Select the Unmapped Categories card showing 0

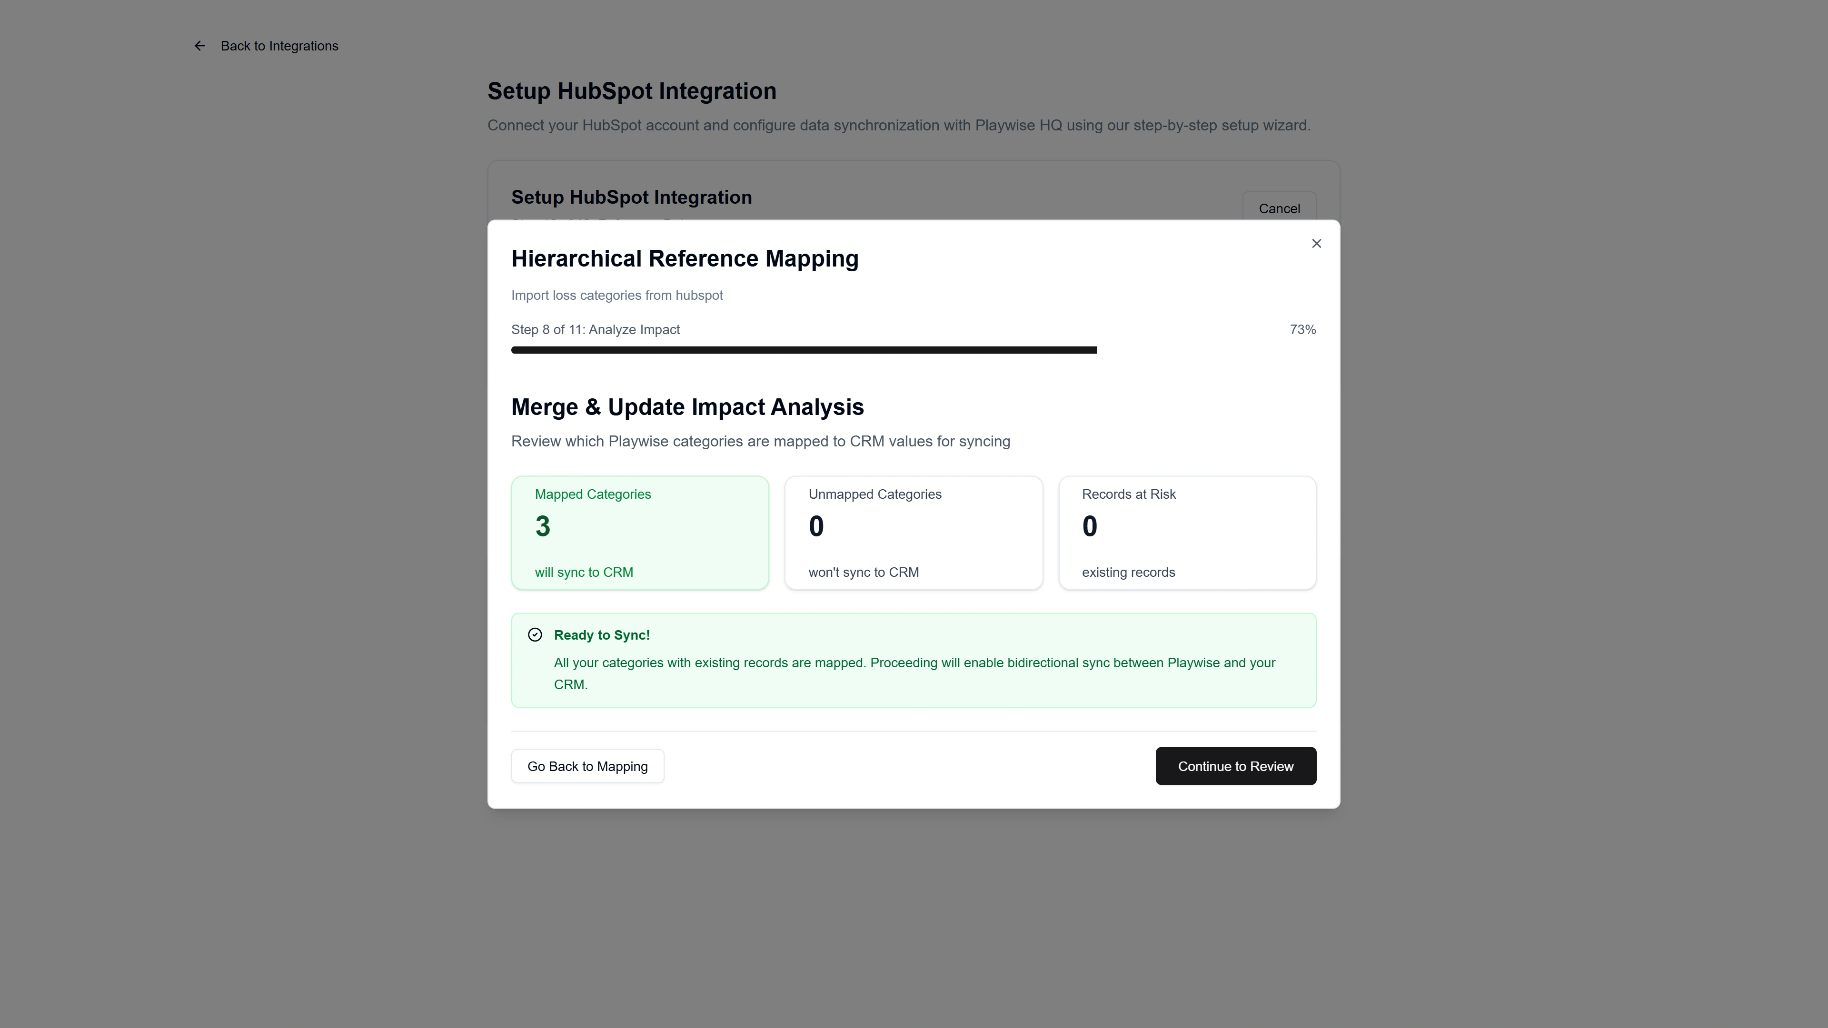coord(914,532)
